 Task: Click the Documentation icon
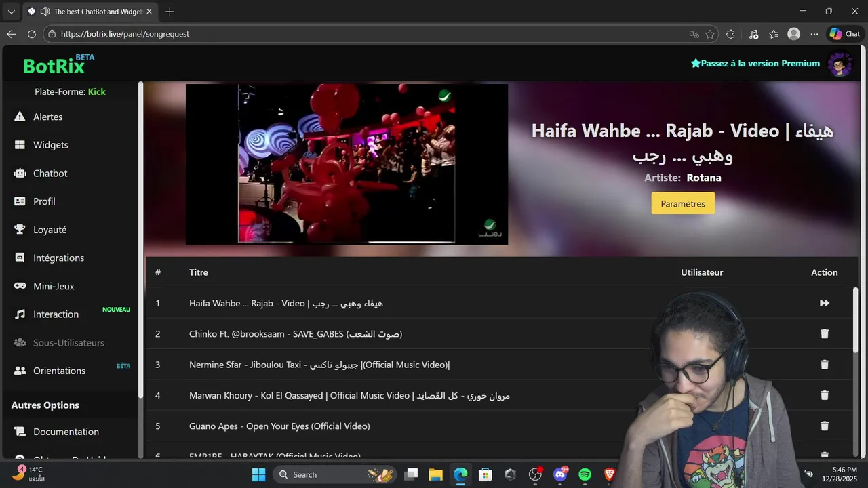coord(20,432)
